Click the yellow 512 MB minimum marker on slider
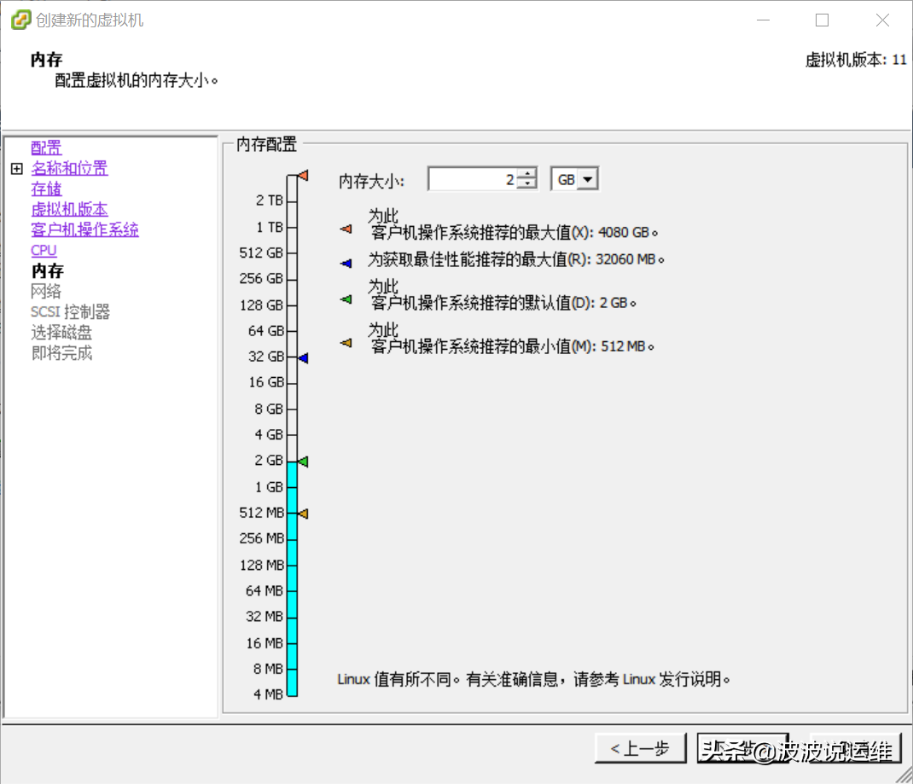 pyautogui.click(x=303, y=514)
